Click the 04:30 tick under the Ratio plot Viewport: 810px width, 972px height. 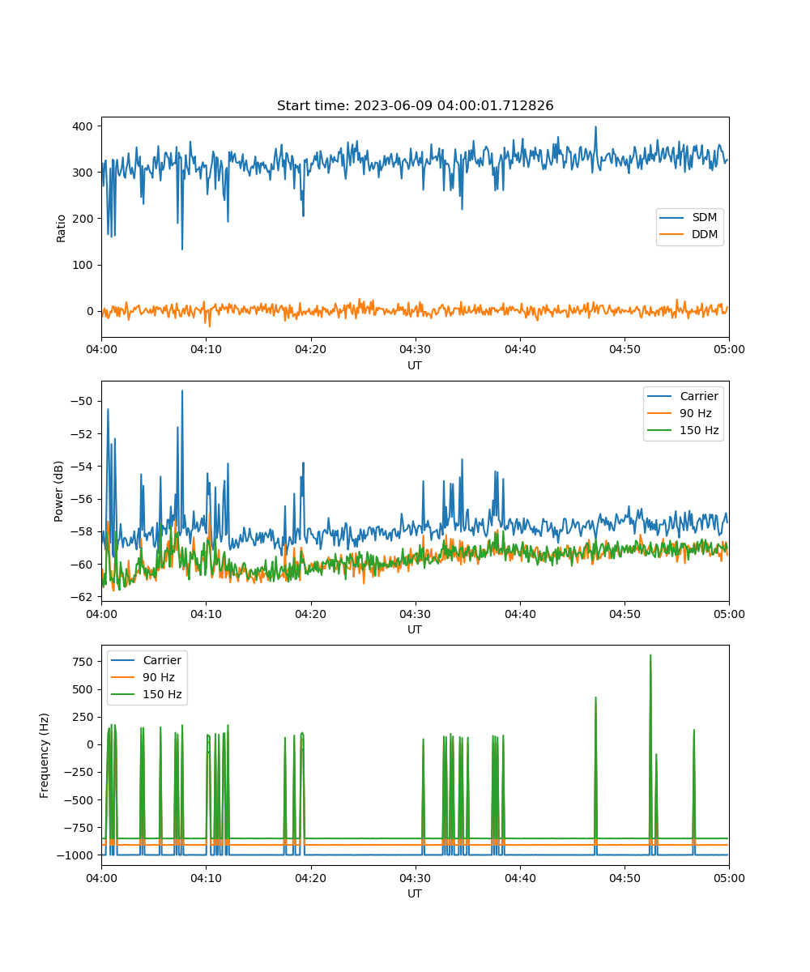pyautogui.click(x=415, y=350)
